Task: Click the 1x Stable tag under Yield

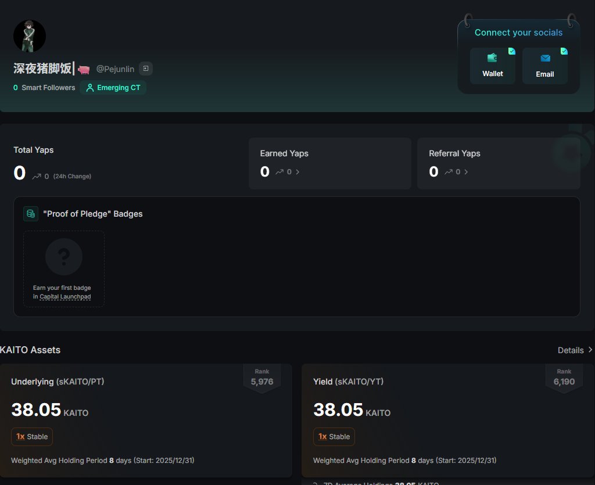Action: click(334, 437)
